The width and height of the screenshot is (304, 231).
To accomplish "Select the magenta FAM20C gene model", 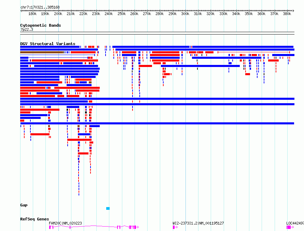I will (x=94, y=227).
